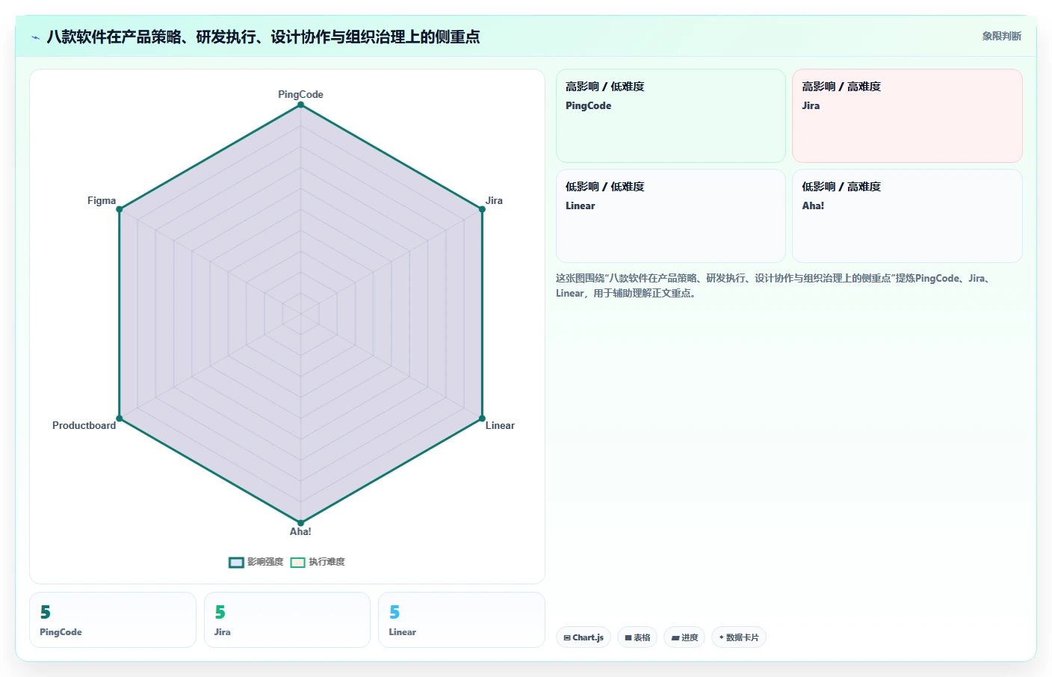Click the Aha! axis label on chart
Screen dimensions: 1052x677
click(x=300, y=531)
